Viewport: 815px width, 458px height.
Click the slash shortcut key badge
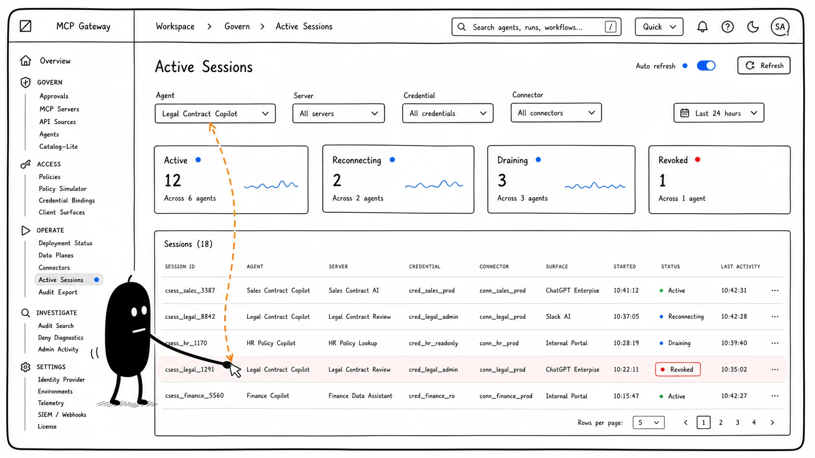tap(610, 27)
